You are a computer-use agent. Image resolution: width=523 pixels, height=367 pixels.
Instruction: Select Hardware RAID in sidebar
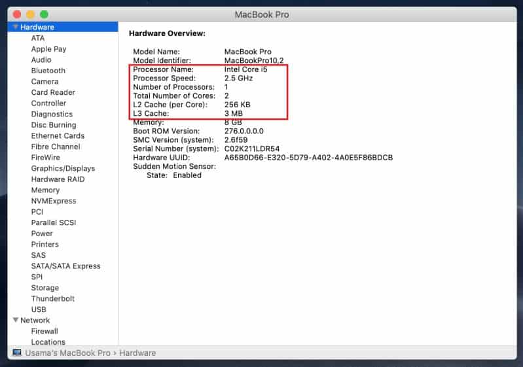point(58,179)
